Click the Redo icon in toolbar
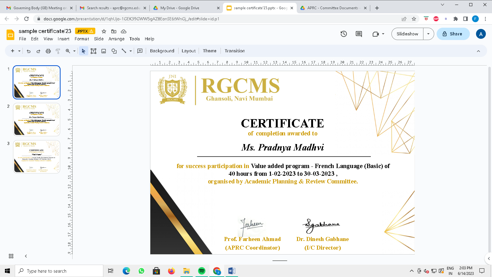Viewport: 492px width, 277px height. pyautogui.click(x=38, y=51)
